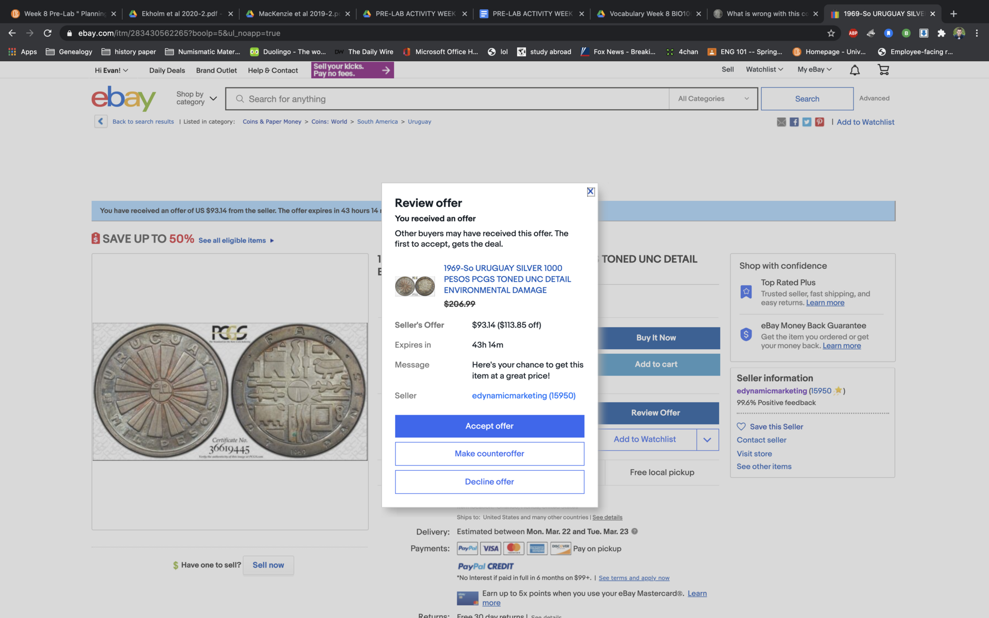
Task: Expand the Add to Watchlist options arrow
Action: [707, 440]
